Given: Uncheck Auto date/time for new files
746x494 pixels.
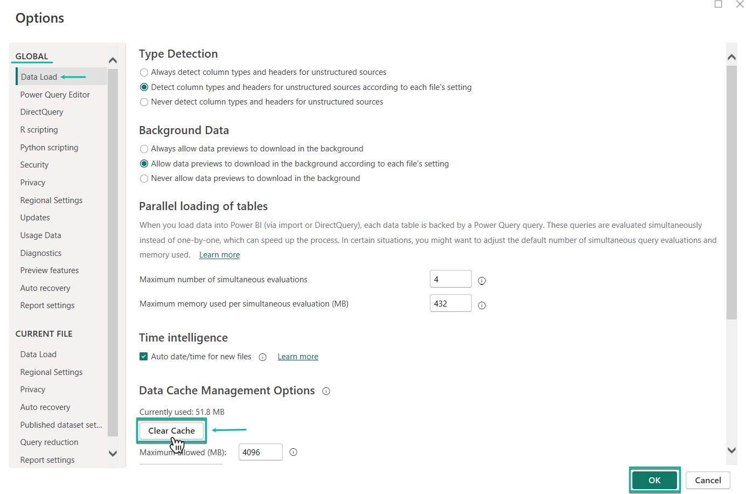Looking at the screenshot, I should (x=144, y=357).
